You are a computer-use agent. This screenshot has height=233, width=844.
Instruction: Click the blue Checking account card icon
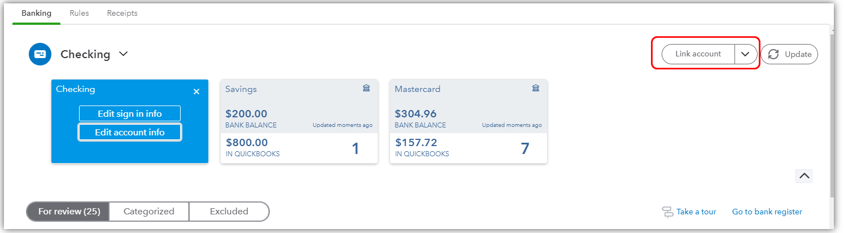coord(40,54)
